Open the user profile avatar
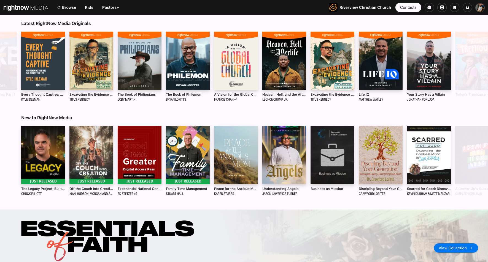 480,7
